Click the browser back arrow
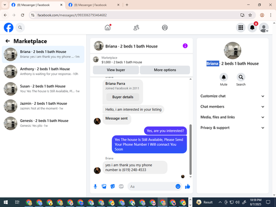Viewport: 276px width, 207px height. [x=6, y=15]
